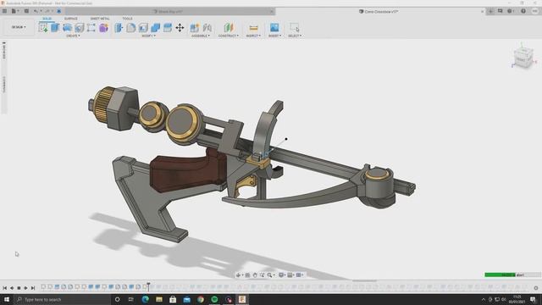Screen dimensions: 542x305
Task: Expand the Construct menu dropdown
Action: 229,36
